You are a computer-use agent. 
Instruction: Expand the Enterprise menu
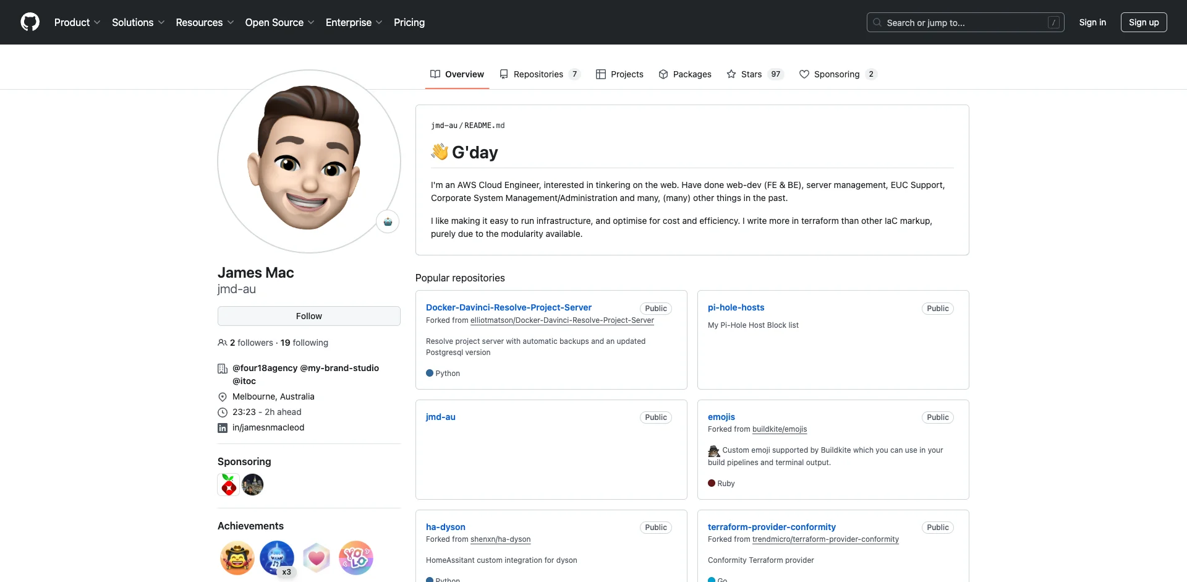tap(354, 22)
